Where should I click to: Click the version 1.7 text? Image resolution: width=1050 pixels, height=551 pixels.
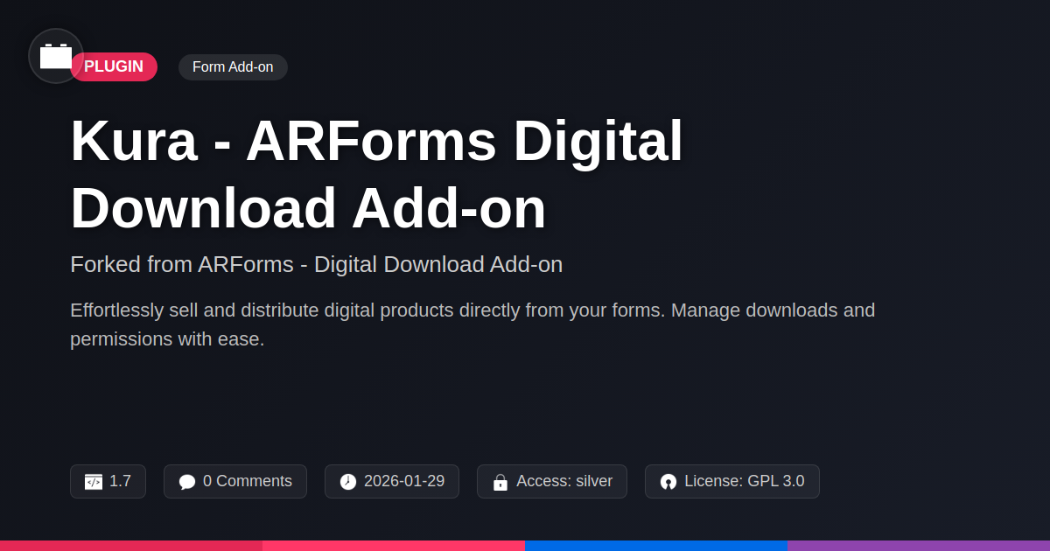120,481
